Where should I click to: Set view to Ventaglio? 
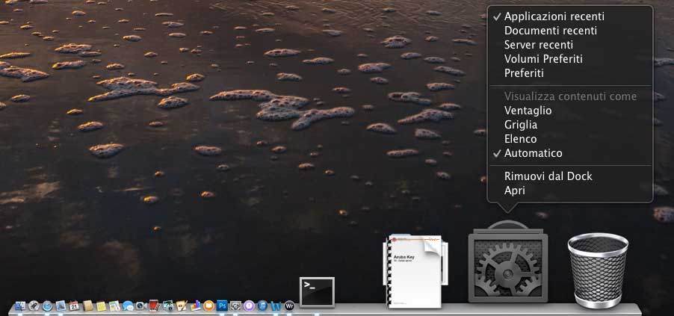528,110
